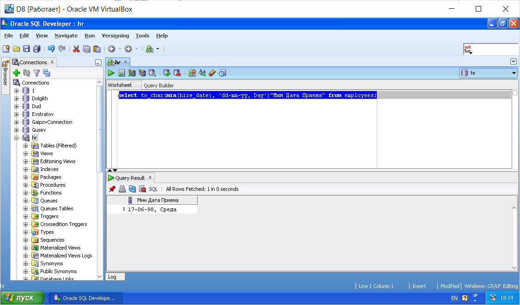Screen dimensions: 520x305
Task: Save with the single diskette icon
Action: click(x=26, y=49)
